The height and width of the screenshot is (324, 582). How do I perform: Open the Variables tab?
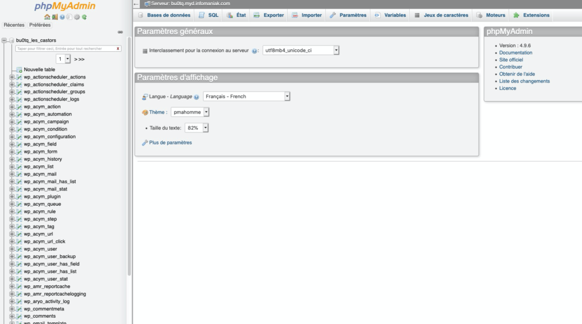pyautogui.click(x=390, y=15)
